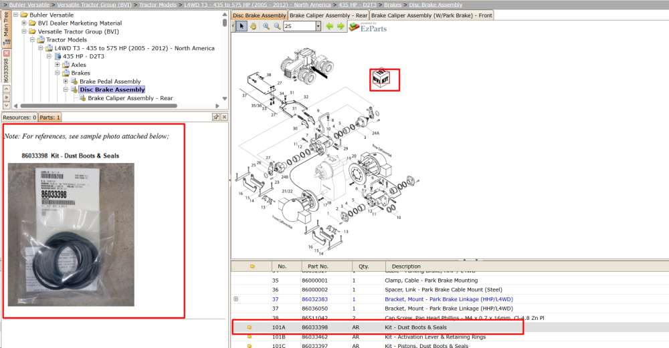Image resolution: width=669 pixels, height=348 pixels.
Task: Activate the hand pan tool
Action: (x=253, y=27)
